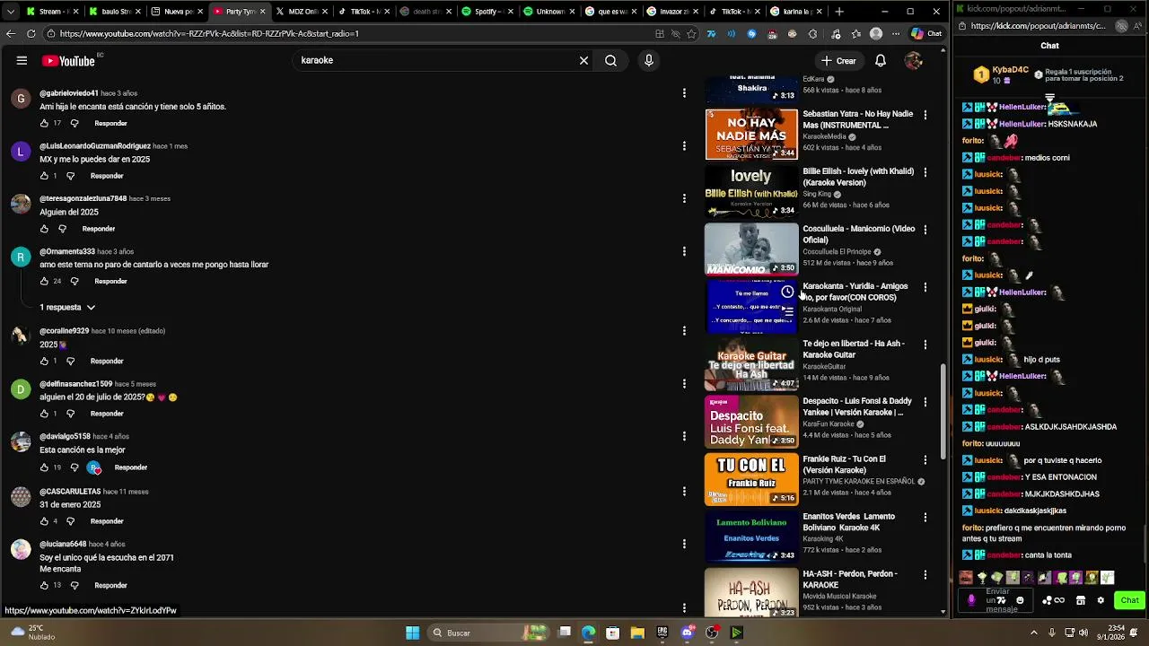Viewport: 1149px width, 646px height.
Task: Open options menu for @Ornamenta333 comment
Action: pos(684,251)
